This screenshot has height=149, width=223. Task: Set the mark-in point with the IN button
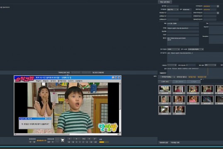point(34,142)
